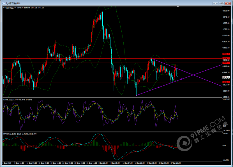
Task: Click the 15 Jan 23:00 time label
Action: click(x=140, y=163)
